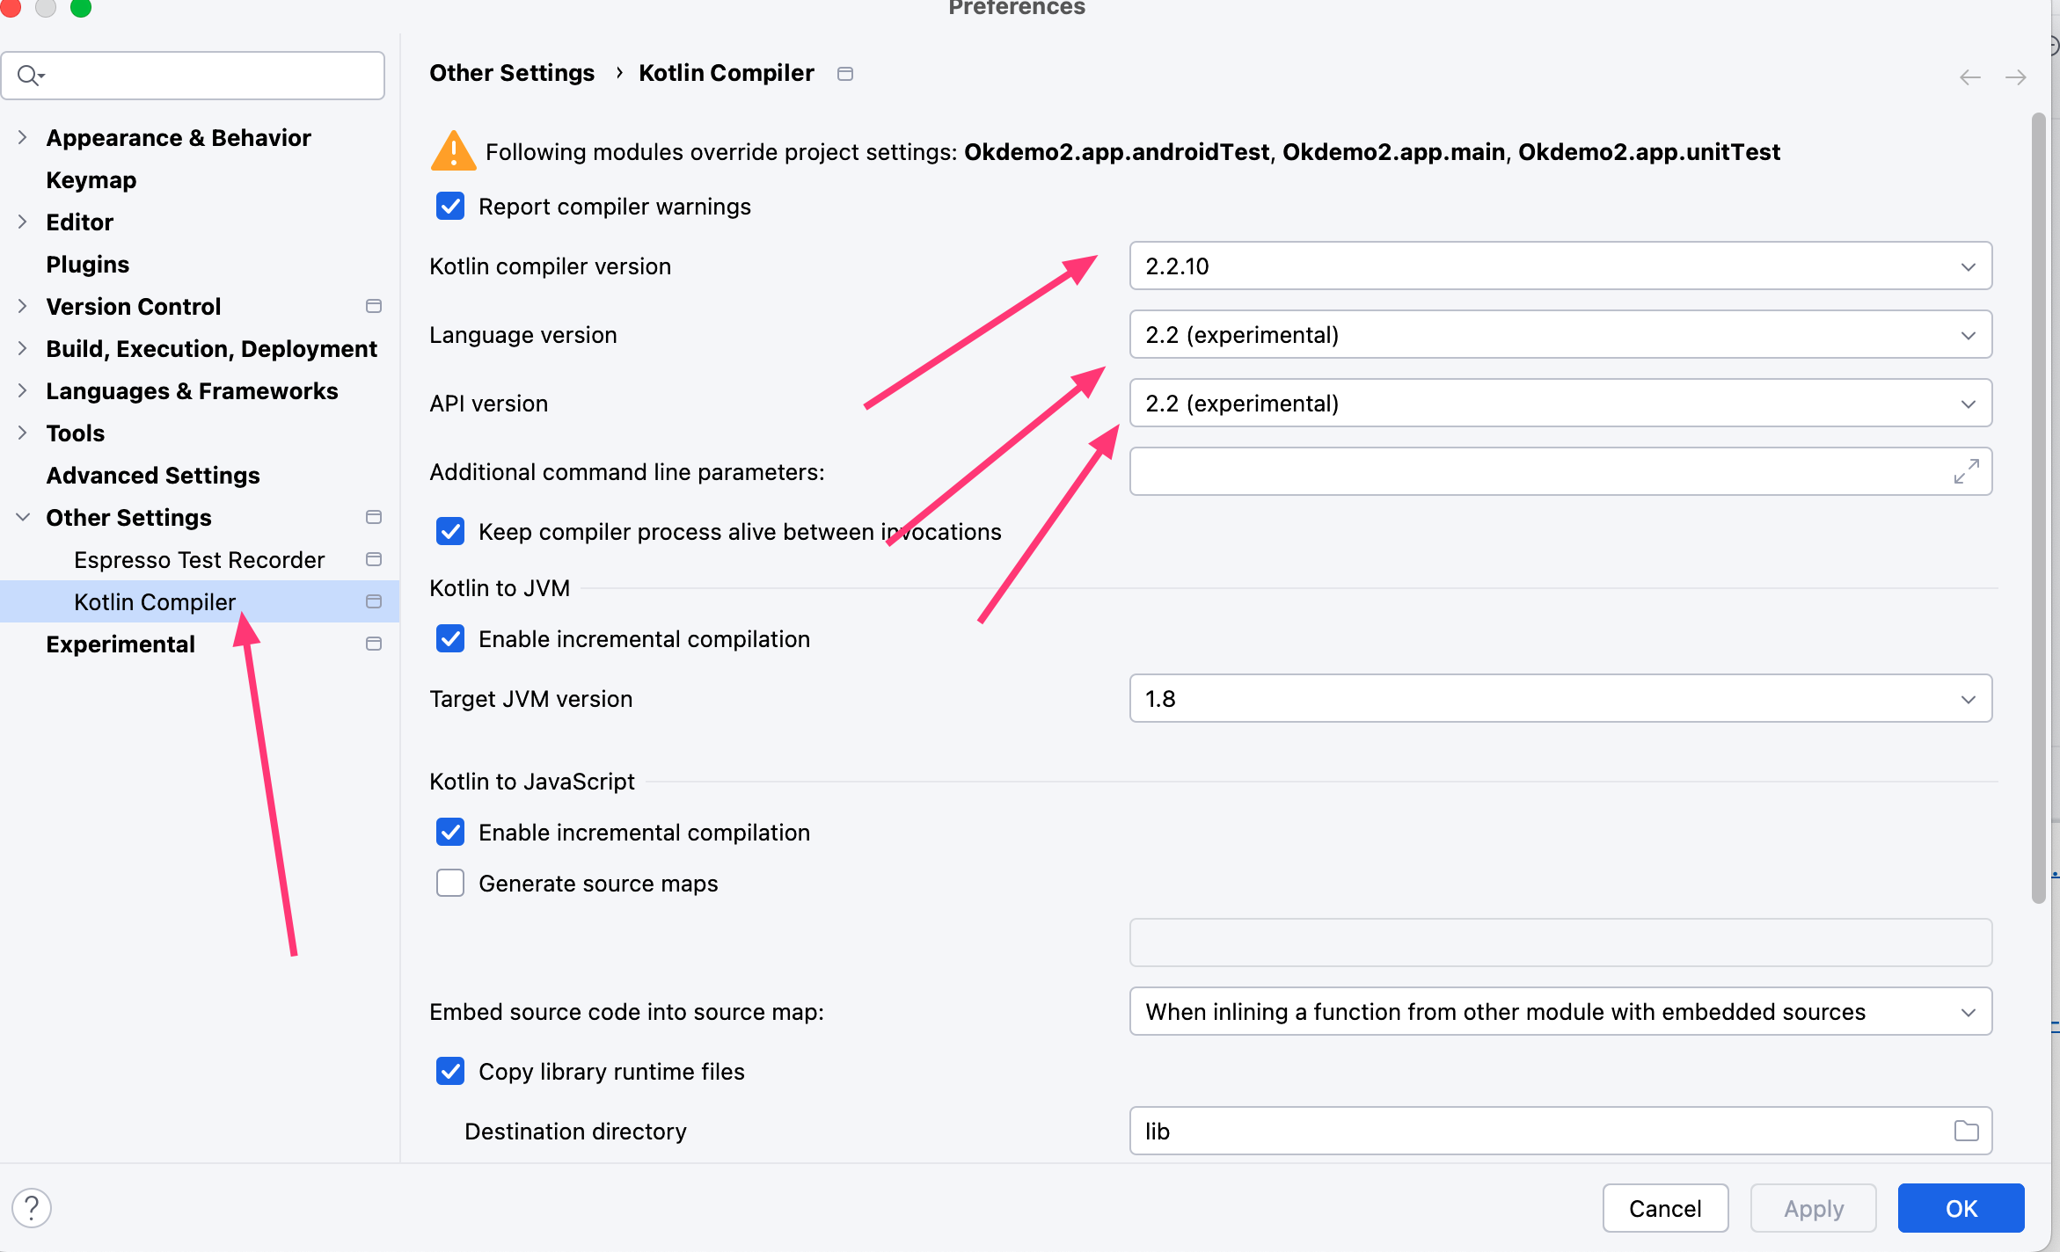Enable Generate source maps checkbox
Screen dimensions: 2060x1252
click(x=450, y=883)
